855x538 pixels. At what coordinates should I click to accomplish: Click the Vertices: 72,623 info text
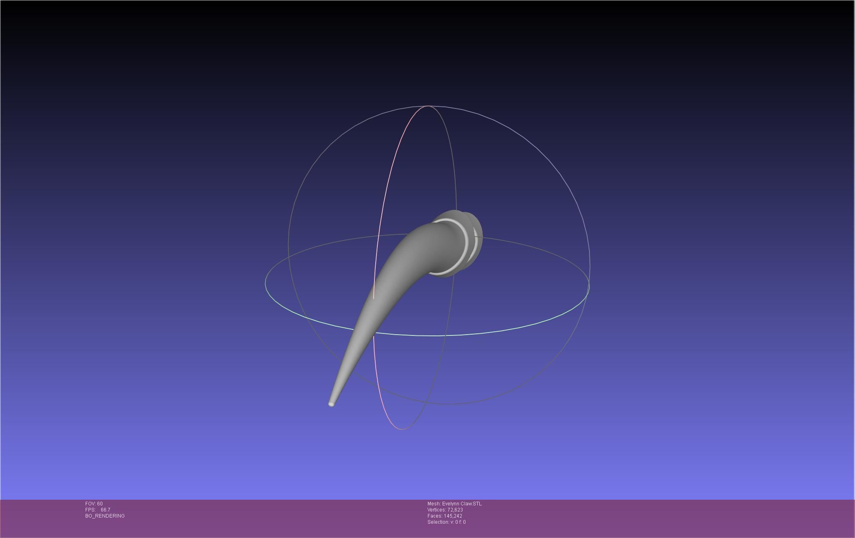[x=445, y=510]
